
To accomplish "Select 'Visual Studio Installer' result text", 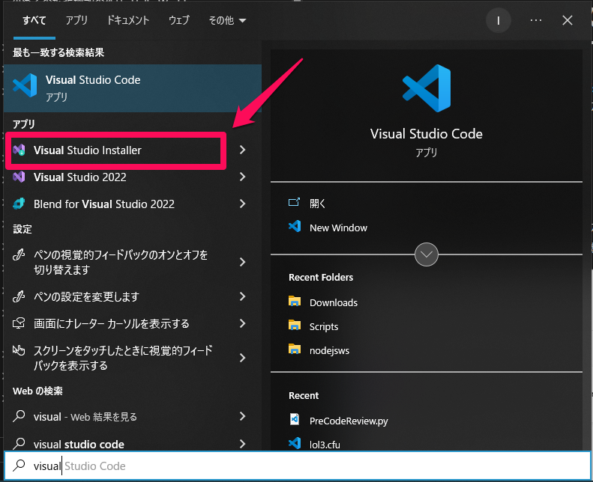I will point(88,150).
